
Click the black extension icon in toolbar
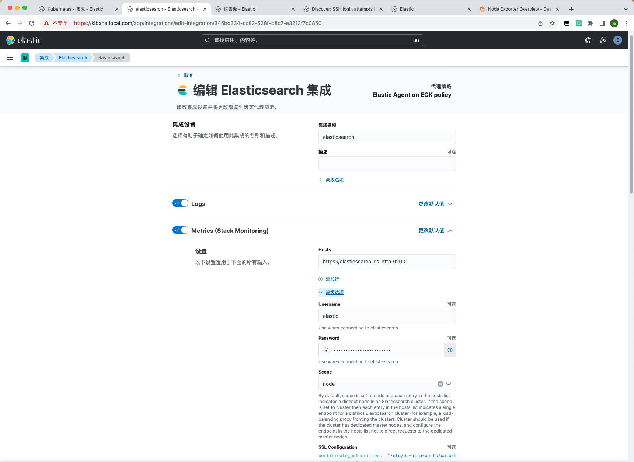(567, 23)
